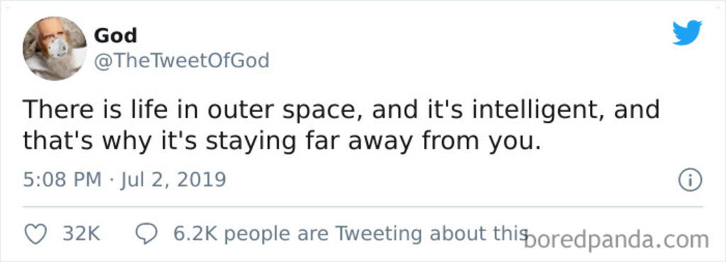726x262 pixels.
Task: Open 6.2K people are Tweeting about this
Action: (x=350, y=234)
